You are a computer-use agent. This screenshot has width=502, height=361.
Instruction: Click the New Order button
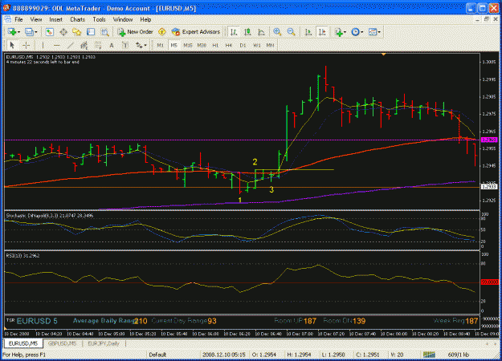coord(136,32)
